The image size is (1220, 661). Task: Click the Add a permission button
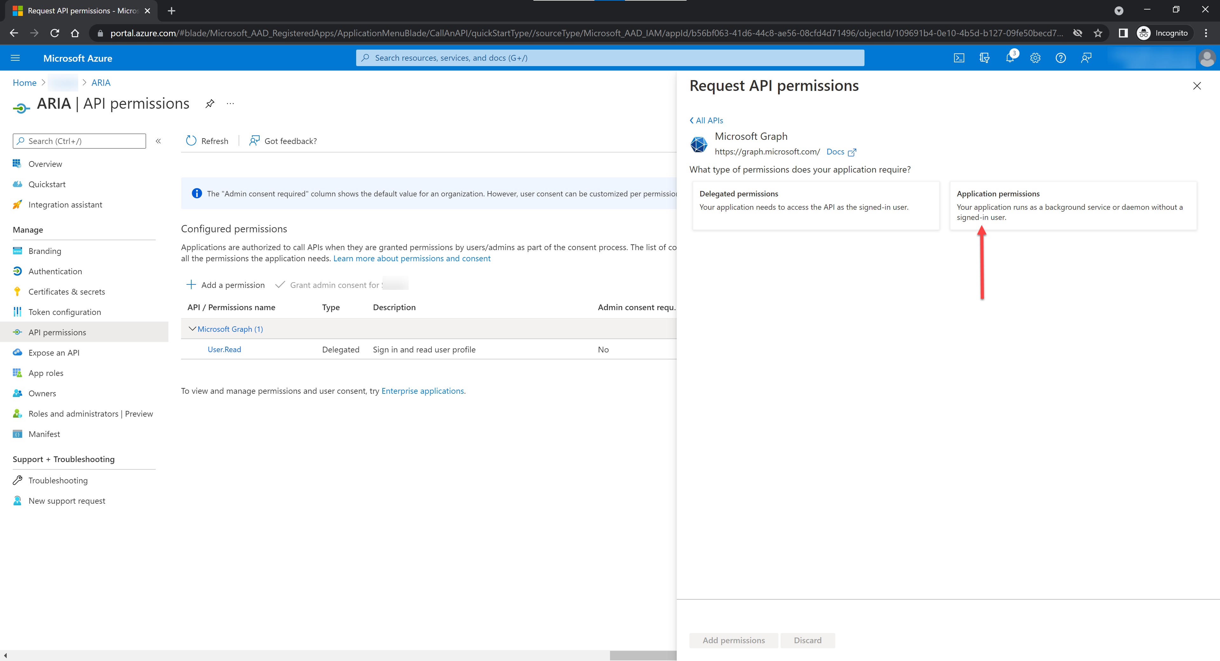click(226, 285)
